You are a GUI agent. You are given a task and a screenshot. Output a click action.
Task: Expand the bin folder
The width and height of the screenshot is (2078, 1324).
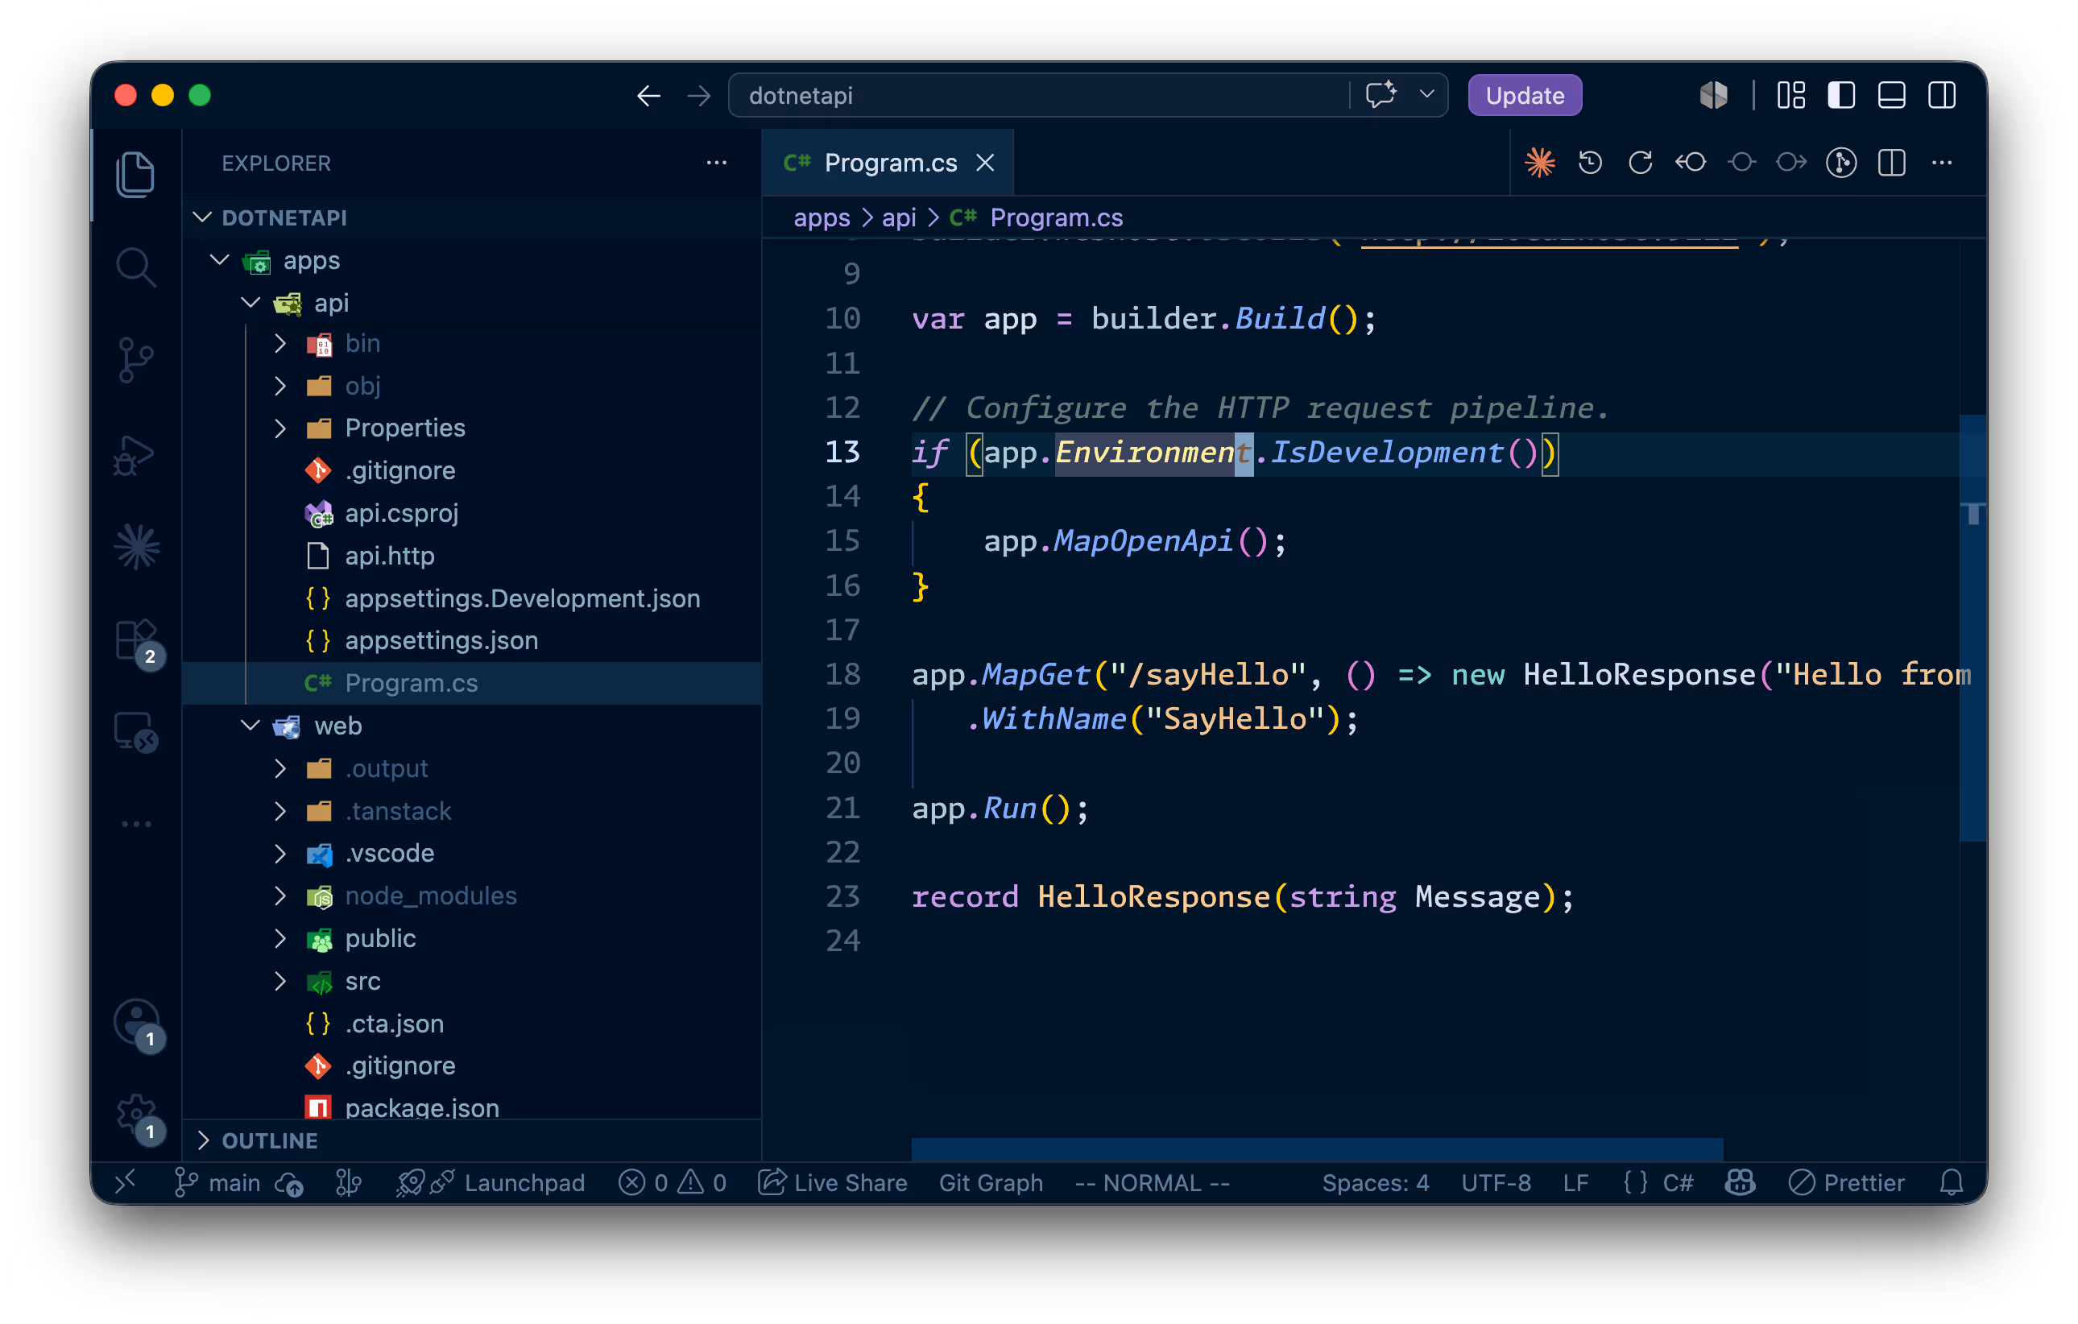(x=279, y=344)
